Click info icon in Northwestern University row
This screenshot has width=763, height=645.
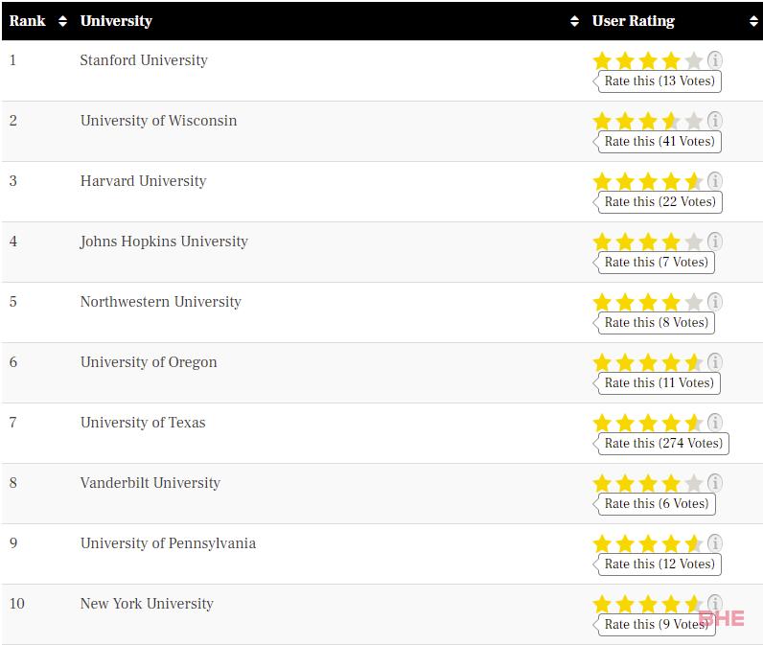tap(714, 302)
